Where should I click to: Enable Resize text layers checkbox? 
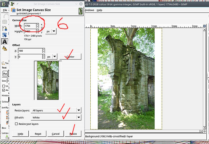pos(16,124)
